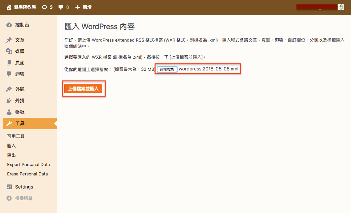Click the home icon beside 鵠學院教學
This screenshot has width=351, height=213.
9,7
